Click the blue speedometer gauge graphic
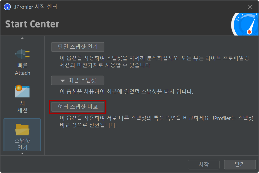Image resolution: width=259 pixels, height=173 pixels. tap(245, 24)
